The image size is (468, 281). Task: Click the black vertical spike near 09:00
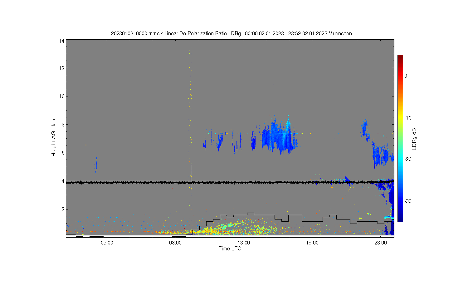[x=191, y=177]
